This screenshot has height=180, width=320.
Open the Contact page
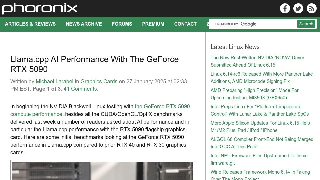coord(185,24)
